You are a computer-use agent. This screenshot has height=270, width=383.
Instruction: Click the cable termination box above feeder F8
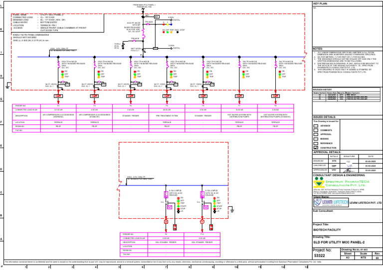click(x=275, y=96)
